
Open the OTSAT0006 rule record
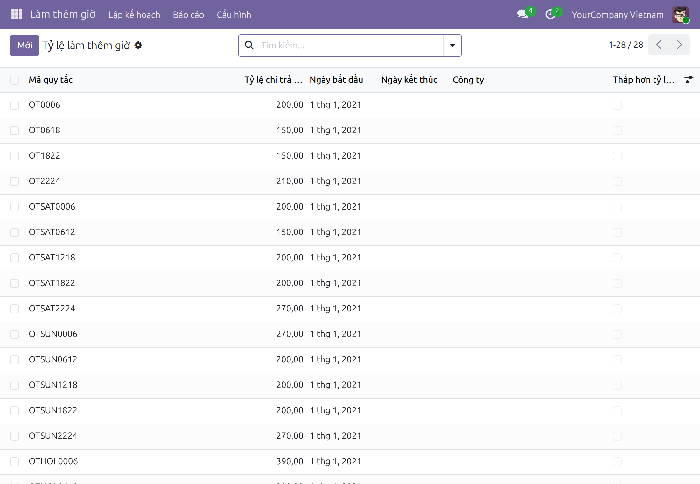[x=52, y=207]
